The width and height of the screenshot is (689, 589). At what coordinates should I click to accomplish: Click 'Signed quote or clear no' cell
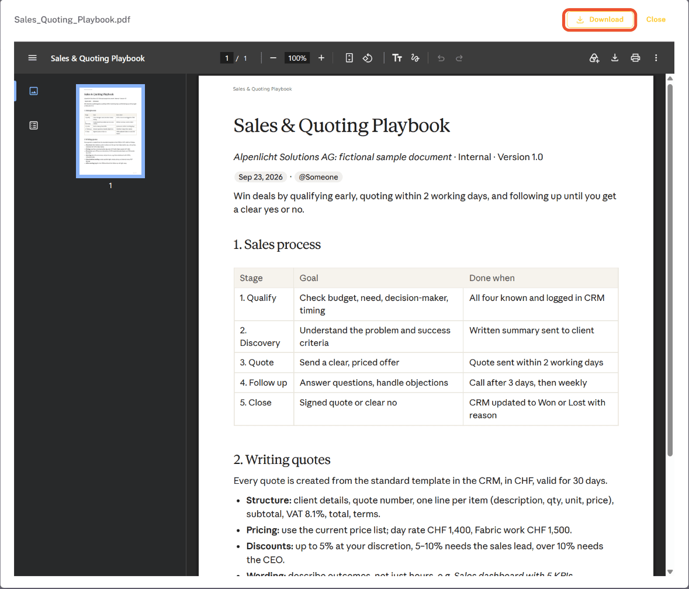(378, 408)
